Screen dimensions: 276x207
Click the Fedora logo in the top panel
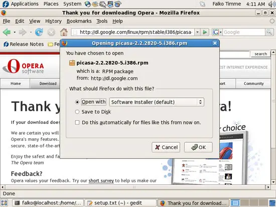point(6,4)
